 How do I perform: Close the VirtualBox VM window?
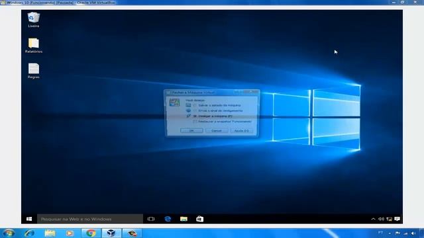[415, 2]
